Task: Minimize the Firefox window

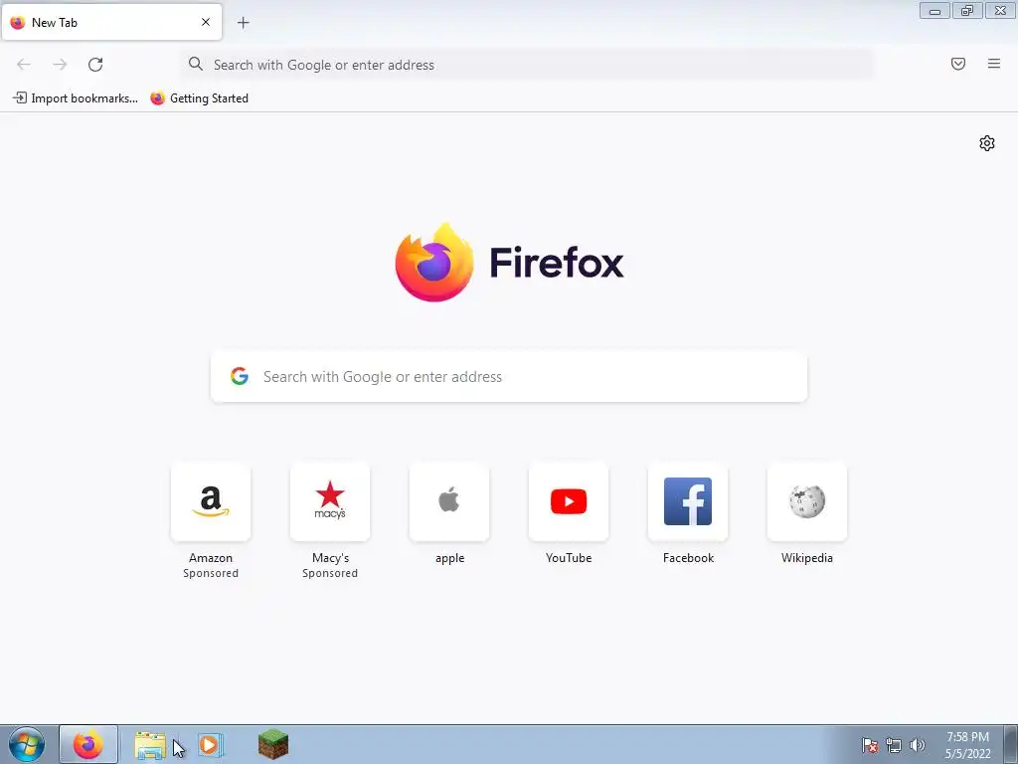Action: pyautogui.click(x=934, y=10)
